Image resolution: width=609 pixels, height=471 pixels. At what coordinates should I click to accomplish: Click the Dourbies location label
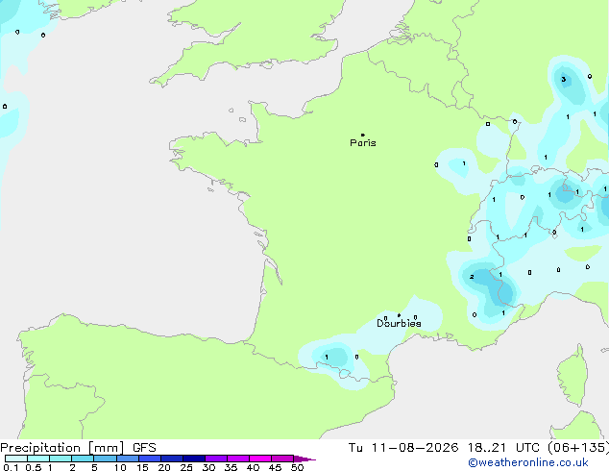click(x=399, y=323)
